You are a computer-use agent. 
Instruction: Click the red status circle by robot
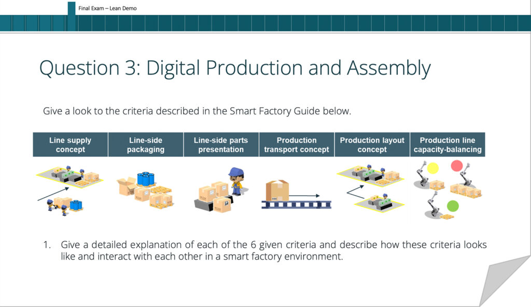click(x=456, y=166)
